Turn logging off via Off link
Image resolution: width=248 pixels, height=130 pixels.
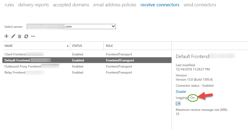pyautogui.click(x=178, y=104)
